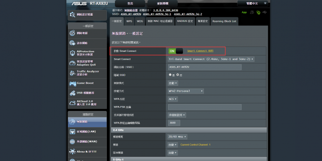
Task: Open the Adaptive QoS gauge icon
Action: [x=72, y=63]
